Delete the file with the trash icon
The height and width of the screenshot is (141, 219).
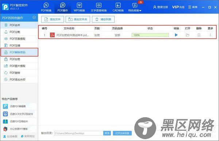tap(199, 35)
